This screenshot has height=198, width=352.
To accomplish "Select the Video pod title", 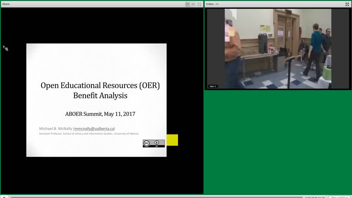I will point(210,4).
